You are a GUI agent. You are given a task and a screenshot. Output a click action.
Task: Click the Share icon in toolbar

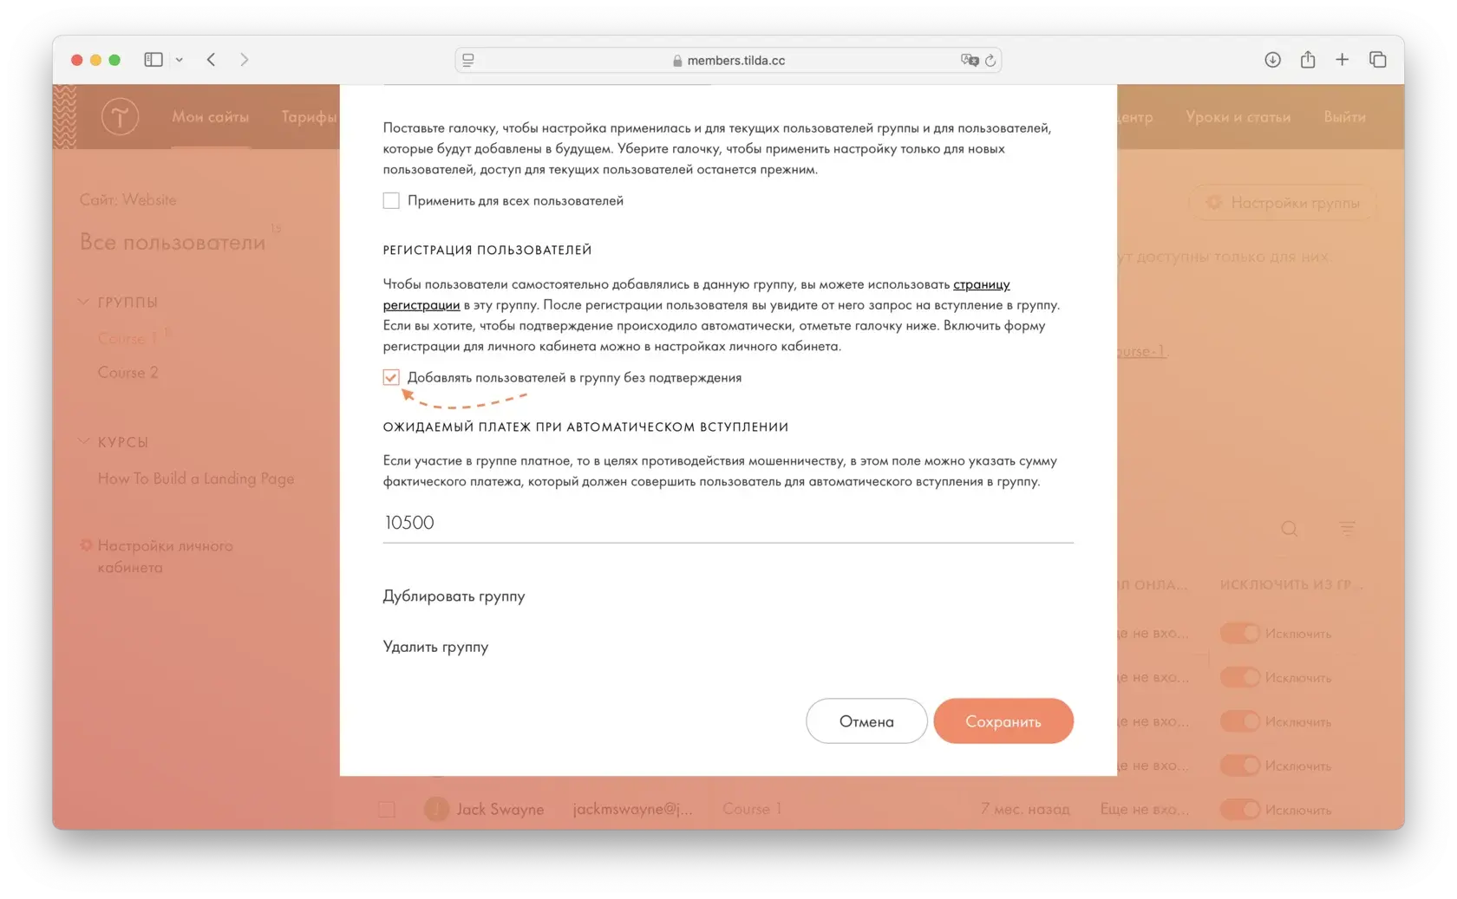[1308, 60]
